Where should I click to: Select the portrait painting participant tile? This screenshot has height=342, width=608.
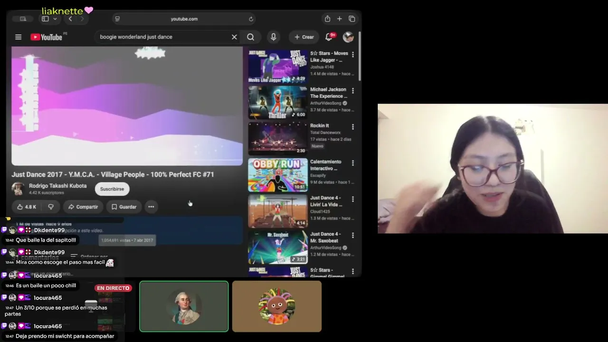click(184, 306)
